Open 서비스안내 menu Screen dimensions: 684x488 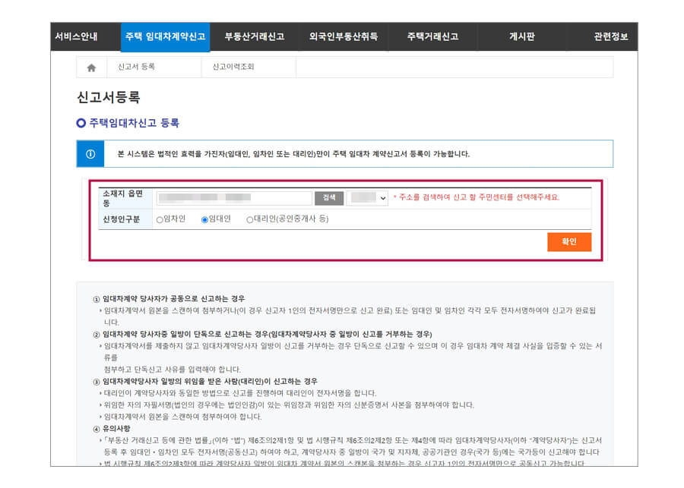(x=76, y=36)
